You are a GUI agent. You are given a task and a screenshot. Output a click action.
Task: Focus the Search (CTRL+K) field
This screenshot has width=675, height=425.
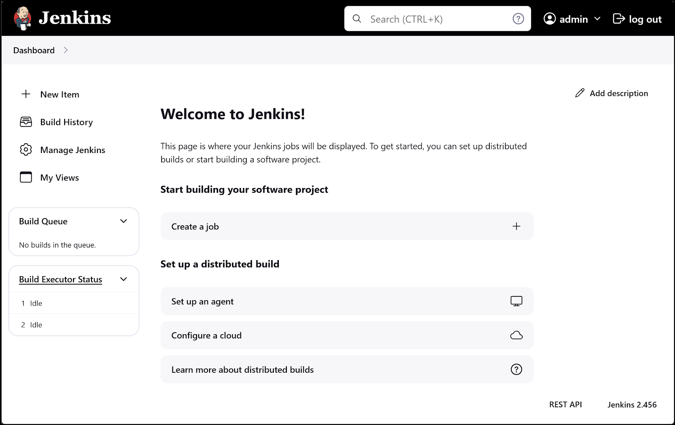[437, 19]
